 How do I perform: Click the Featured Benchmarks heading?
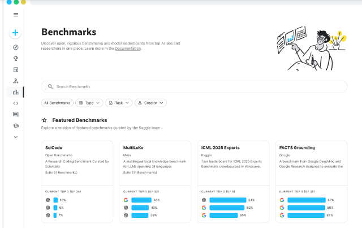tap(80, 120)
